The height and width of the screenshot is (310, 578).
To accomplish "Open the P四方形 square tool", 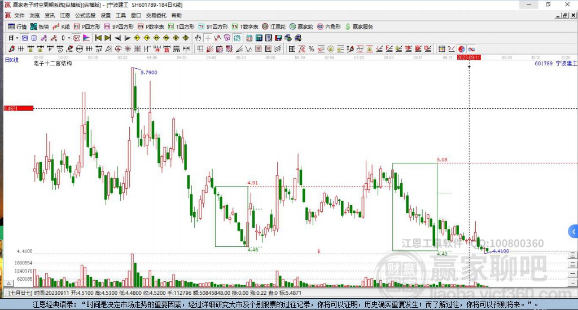I will point(87,26).
